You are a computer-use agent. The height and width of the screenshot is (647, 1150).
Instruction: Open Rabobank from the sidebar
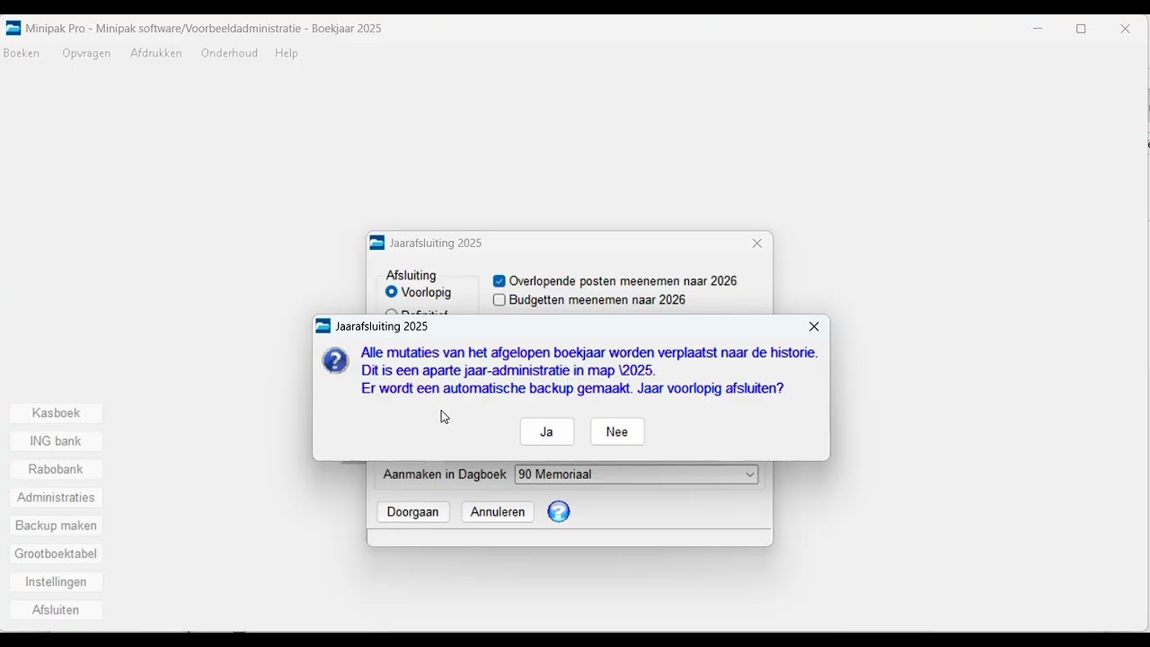56,470
